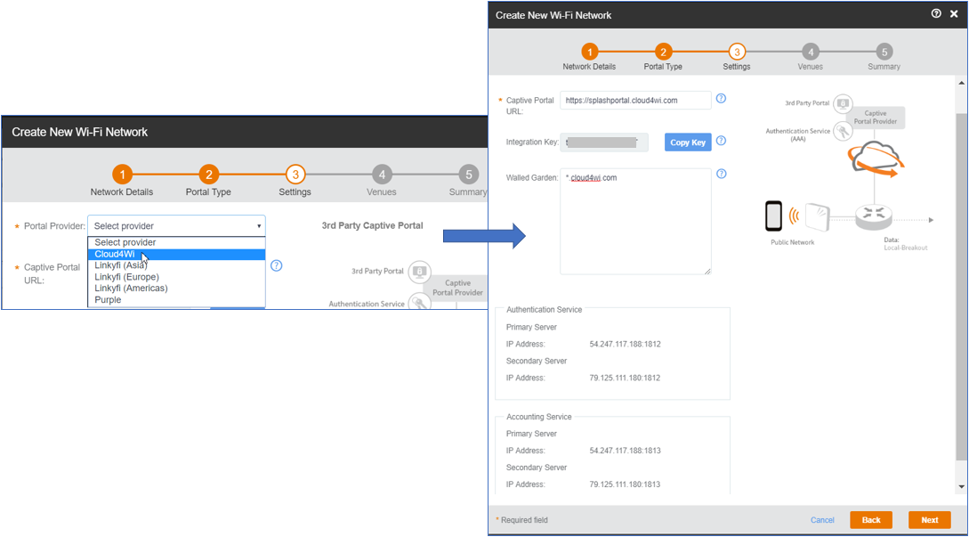Choose Cloud4Wi from the provider list

pos(177,255)
